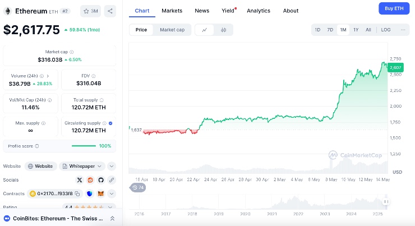Set chart range to 1Y

(356, 30)
